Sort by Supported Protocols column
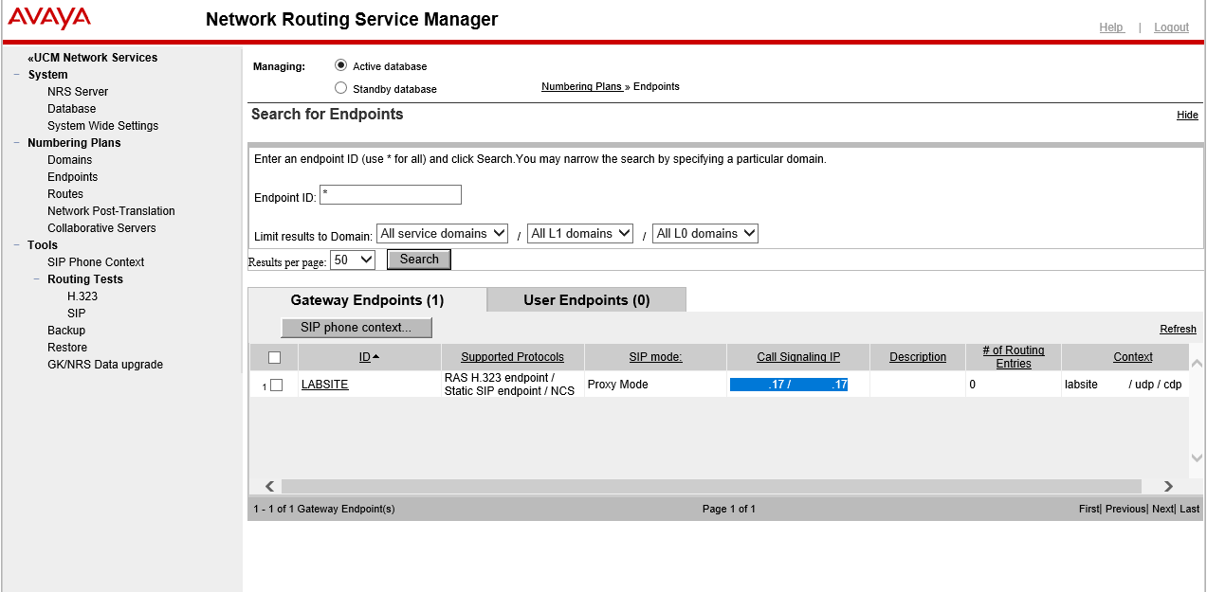1207x592 pixels. point(512,357)
